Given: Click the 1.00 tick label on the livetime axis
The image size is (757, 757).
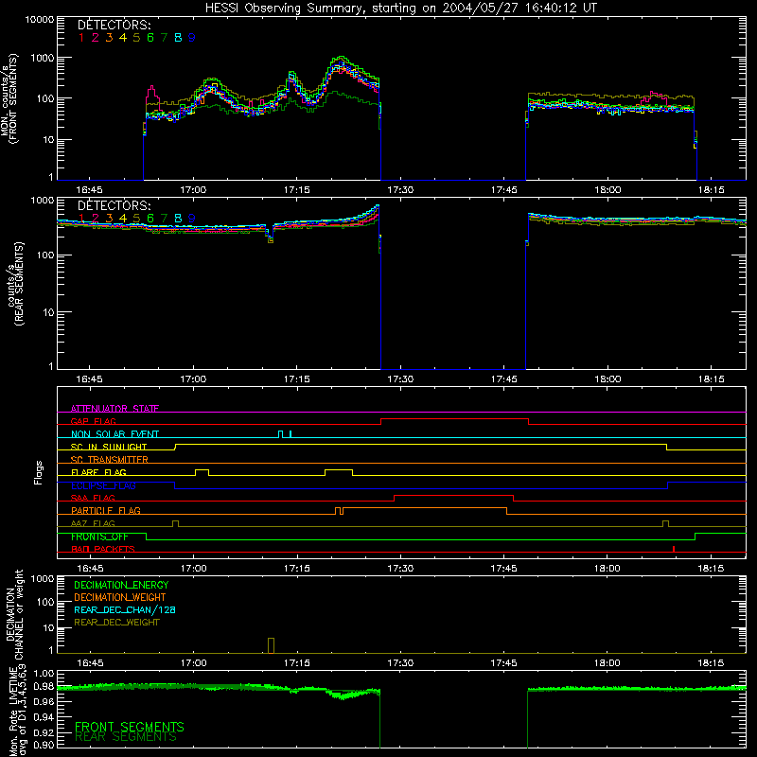Looking at the screenshot, I should tap(44, 674).
